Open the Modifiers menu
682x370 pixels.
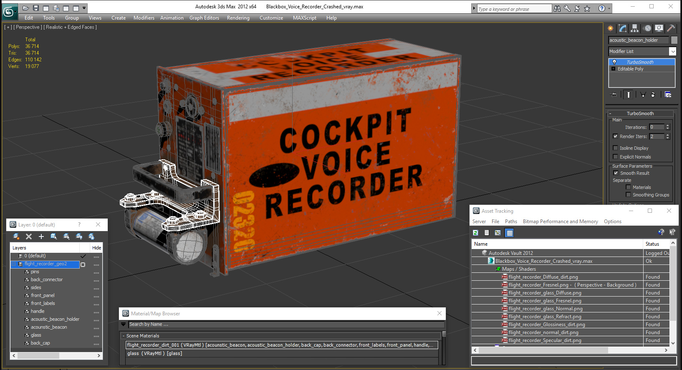point(144,18)
